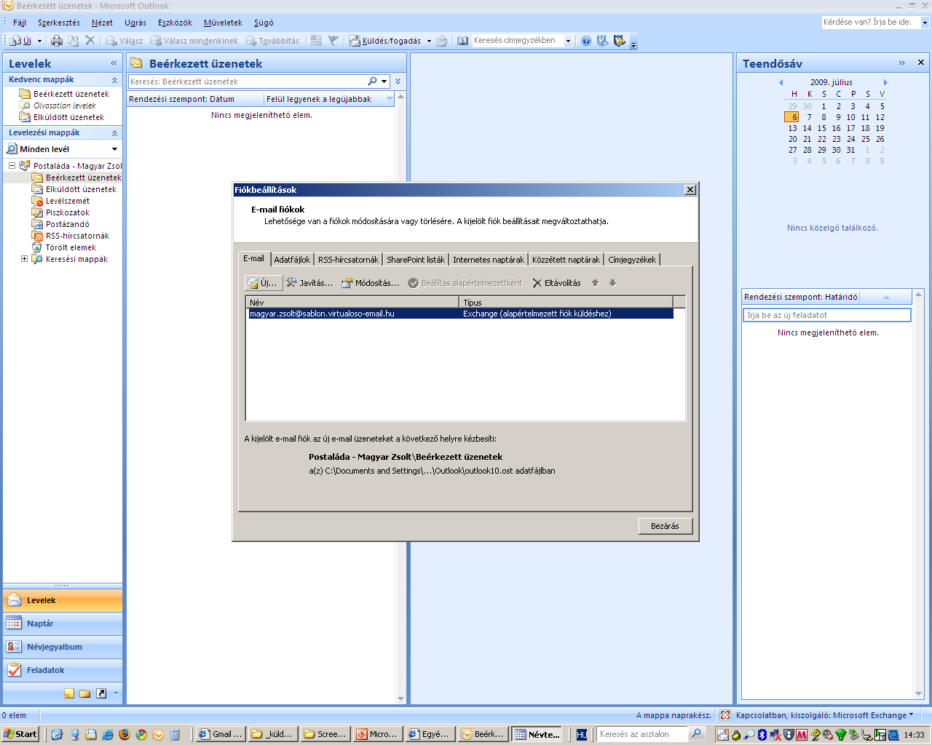Open Keresés címjegyzékben combo box dropdown
The width and height of the screenshot is (932, 745).
568,41
